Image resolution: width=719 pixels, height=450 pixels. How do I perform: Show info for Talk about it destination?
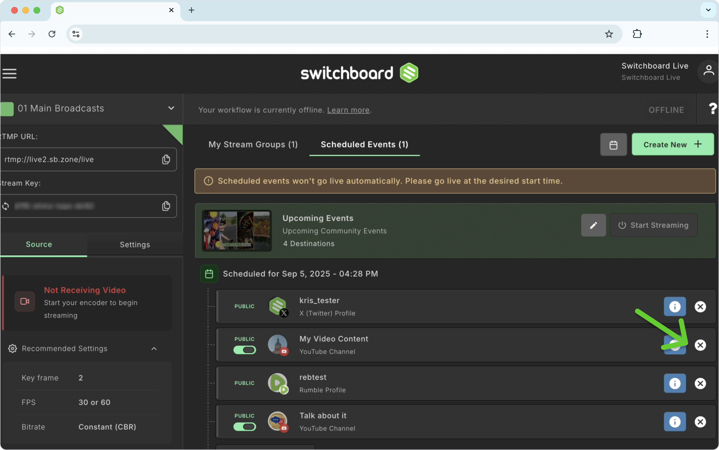675,422
